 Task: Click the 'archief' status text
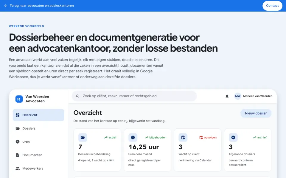point(262,137)
